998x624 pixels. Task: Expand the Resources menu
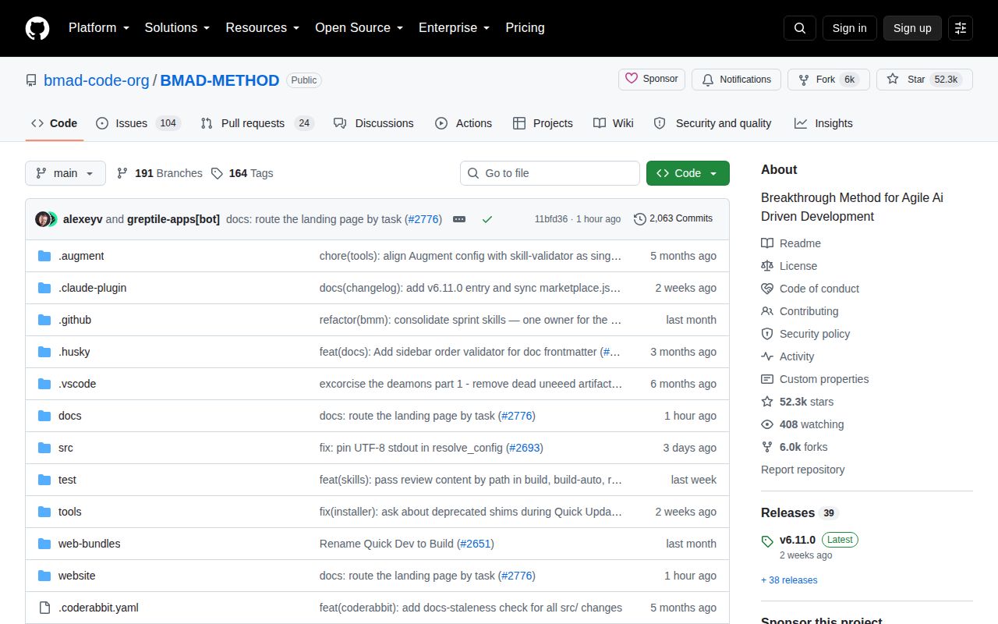[263, 28]
